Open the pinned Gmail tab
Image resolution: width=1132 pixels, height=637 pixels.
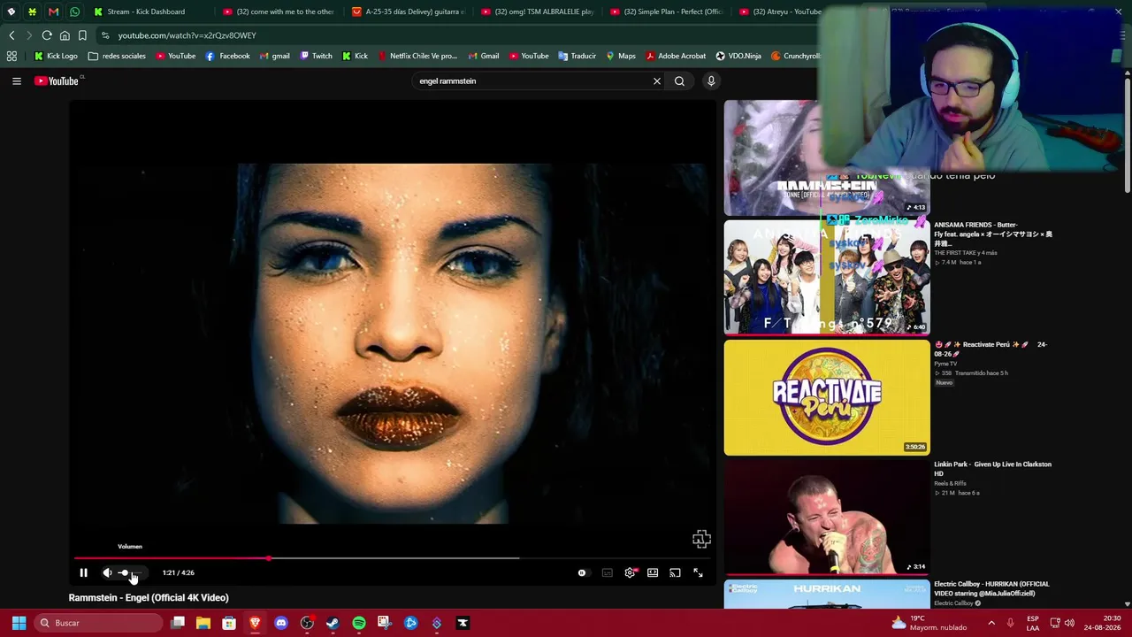53,12
